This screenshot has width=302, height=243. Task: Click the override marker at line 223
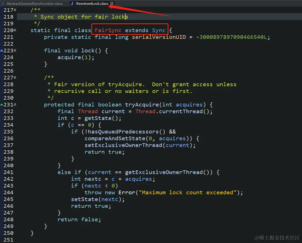pyautogui.click(x=1, y=51)
